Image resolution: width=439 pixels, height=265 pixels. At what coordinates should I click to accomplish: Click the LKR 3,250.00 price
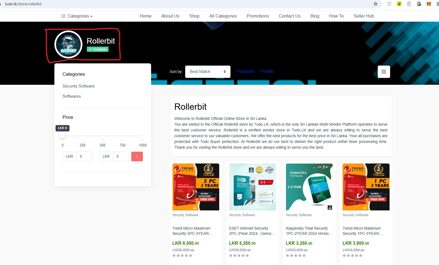299,243
